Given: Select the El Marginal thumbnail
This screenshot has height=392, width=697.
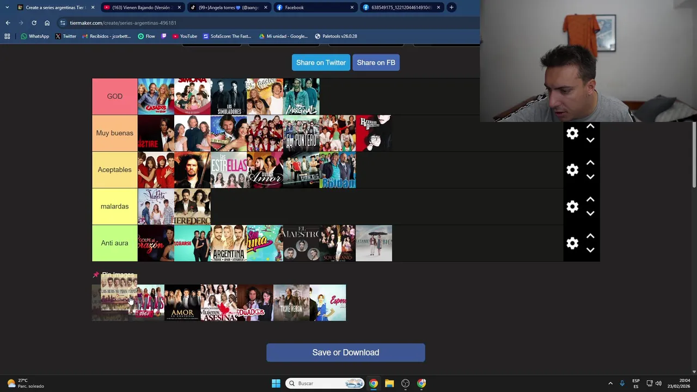Looking at the screenshot, I should (x=301, y=96).
